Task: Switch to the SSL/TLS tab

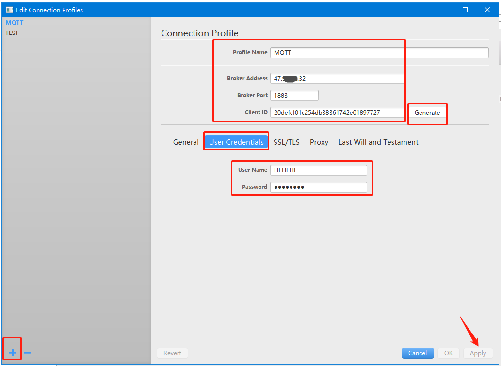Action: (286, 142)
